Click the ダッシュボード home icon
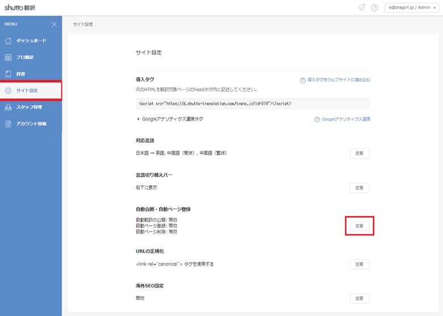Screen dimensions: 443x316 tap(8, 41)
